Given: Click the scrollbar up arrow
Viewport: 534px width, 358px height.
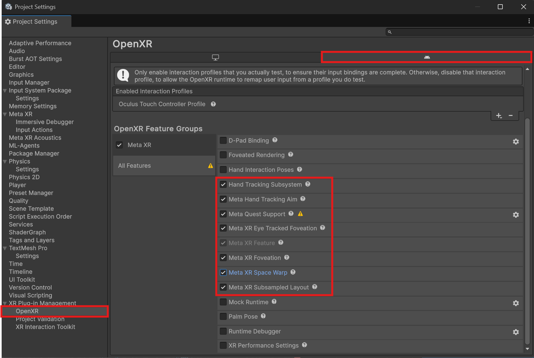Looking at the screenshot, I should 527,69.
